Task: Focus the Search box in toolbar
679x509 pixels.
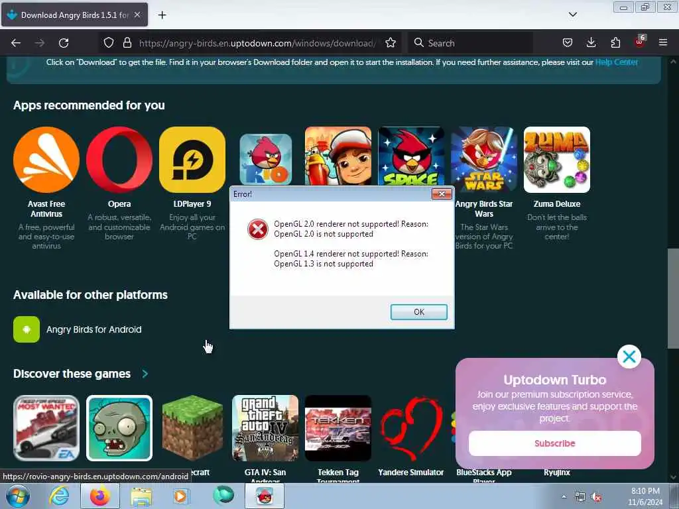Action: point(470,43)
